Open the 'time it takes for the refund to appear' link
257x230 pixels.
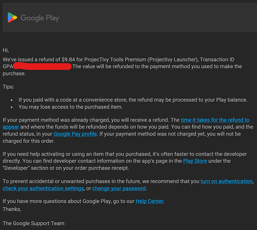[215, 120]
